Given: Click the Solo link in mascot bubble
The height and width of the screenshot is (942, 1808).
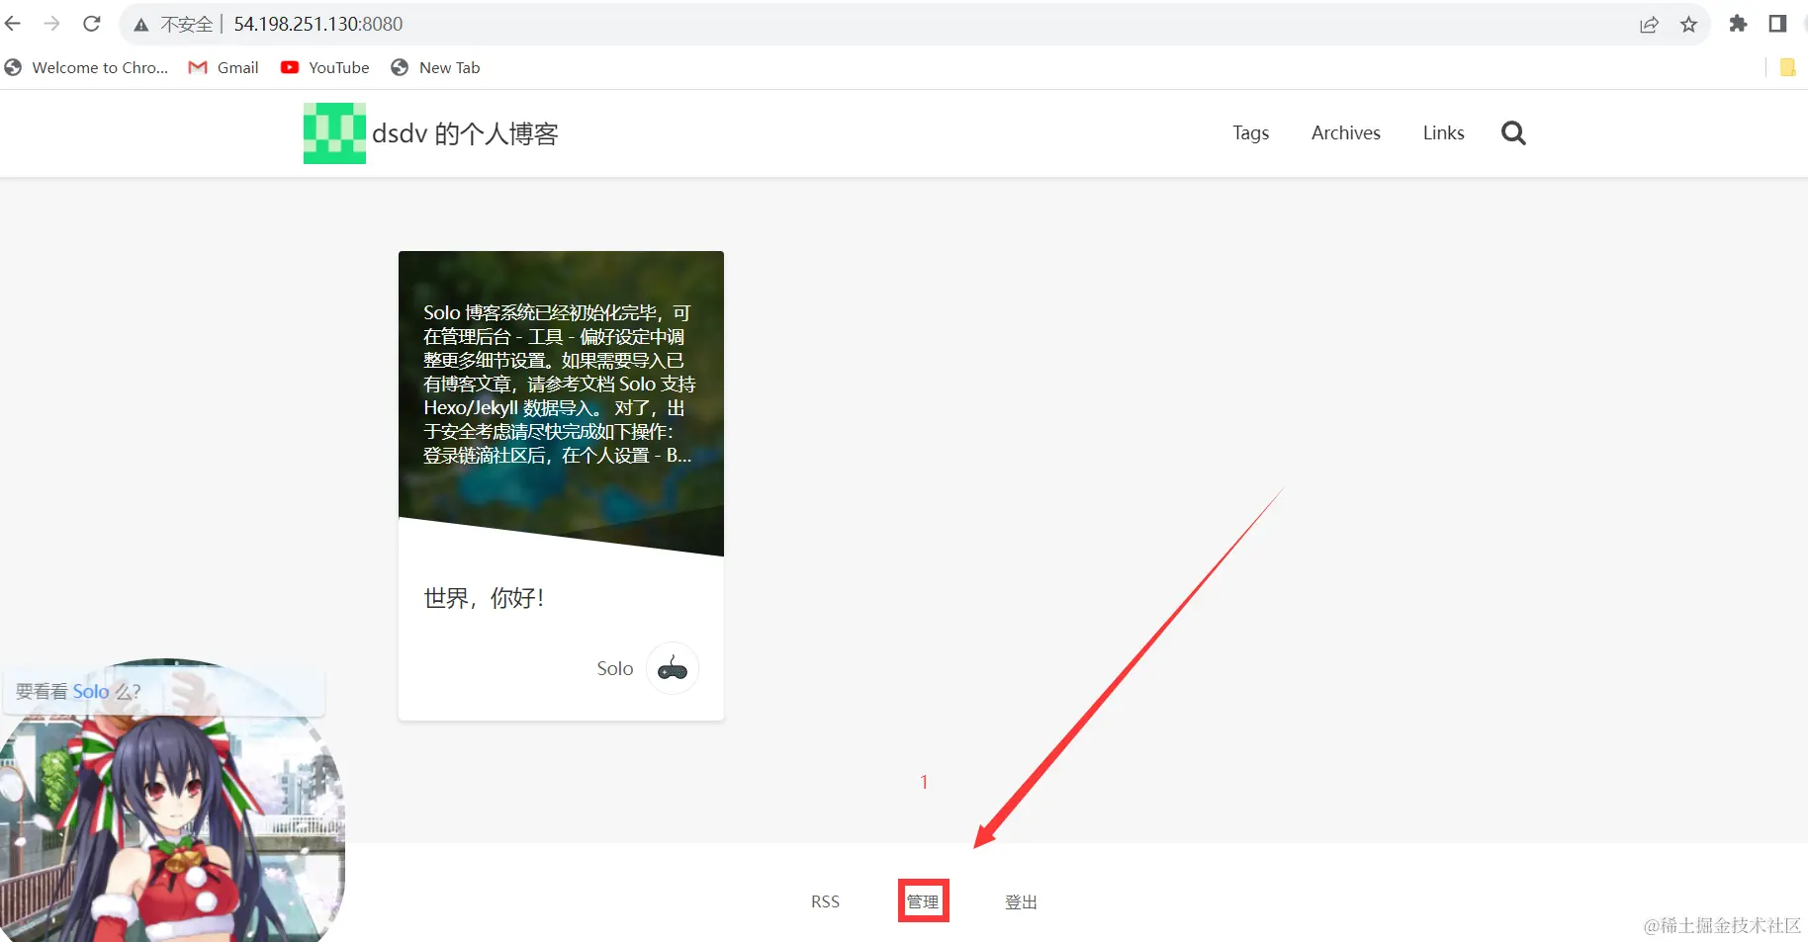Looking at the screenshot, I should 91,692.
